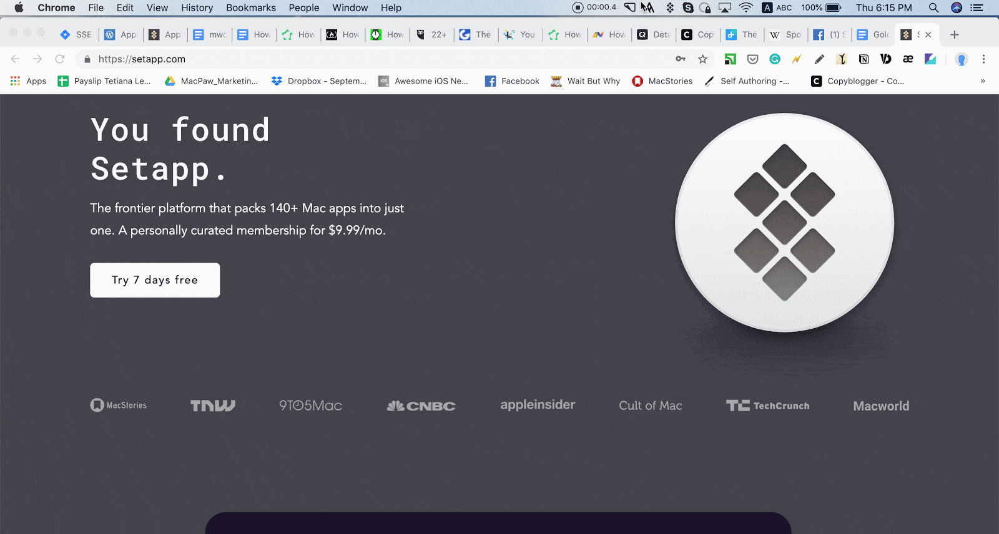Open the Grammarly extension icon
999x534 pixels.
(775, 59)
